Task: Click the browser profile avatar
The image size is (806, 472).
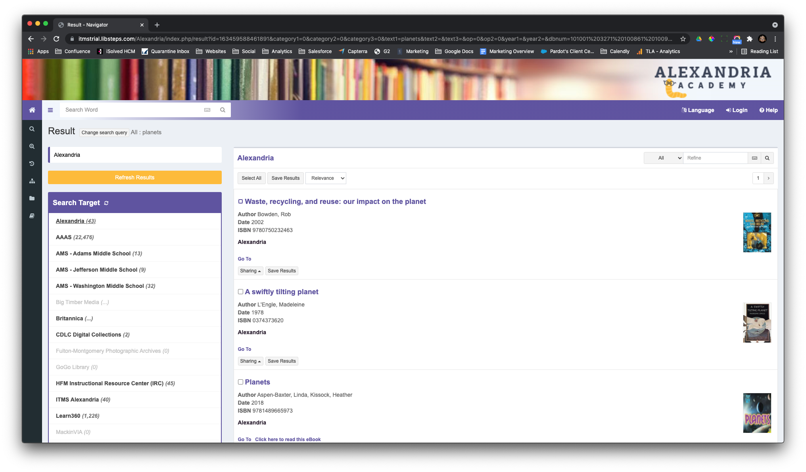Action: (x=762, y=39)
